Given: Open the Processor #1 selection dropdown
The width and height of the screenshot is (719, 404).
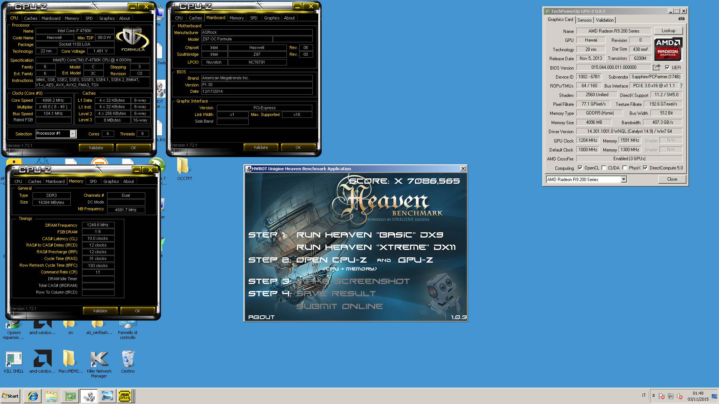Looking at the screenshot, I should (73, 134).
